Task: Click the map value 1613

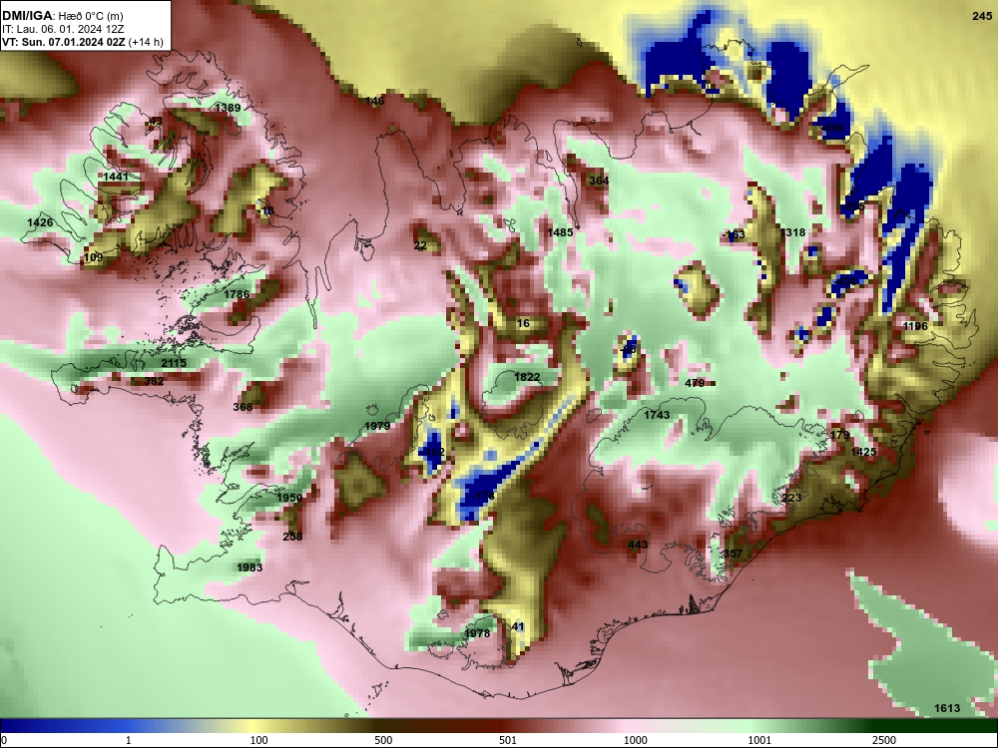Action: tap(947, 708)
